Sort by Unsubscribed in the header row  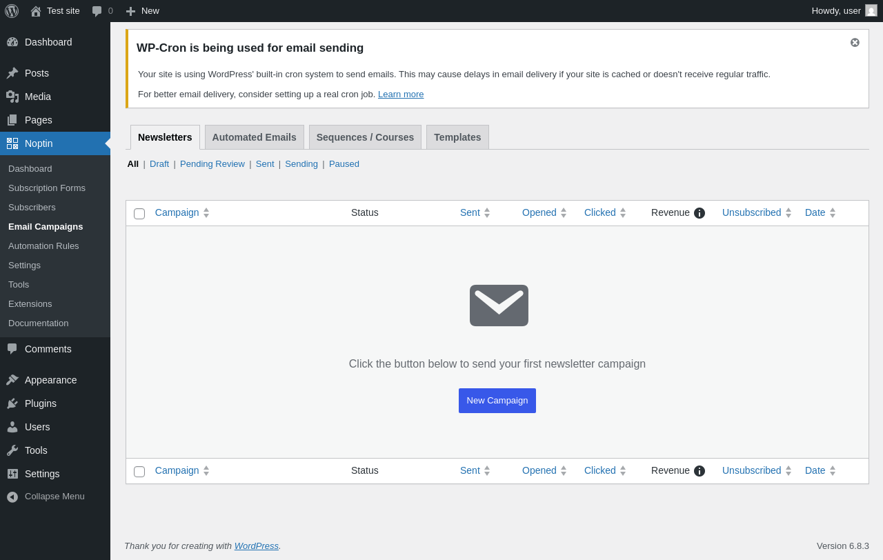pos(752,212)
